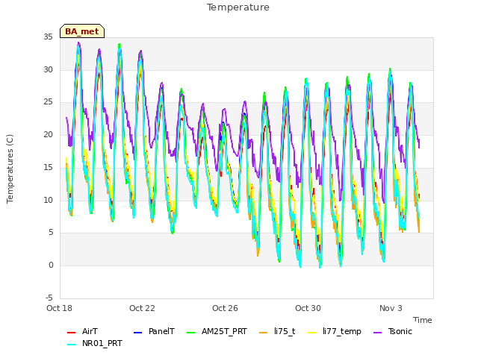Click the Nov 3 x-axis tick label

[x=391, y=308]
